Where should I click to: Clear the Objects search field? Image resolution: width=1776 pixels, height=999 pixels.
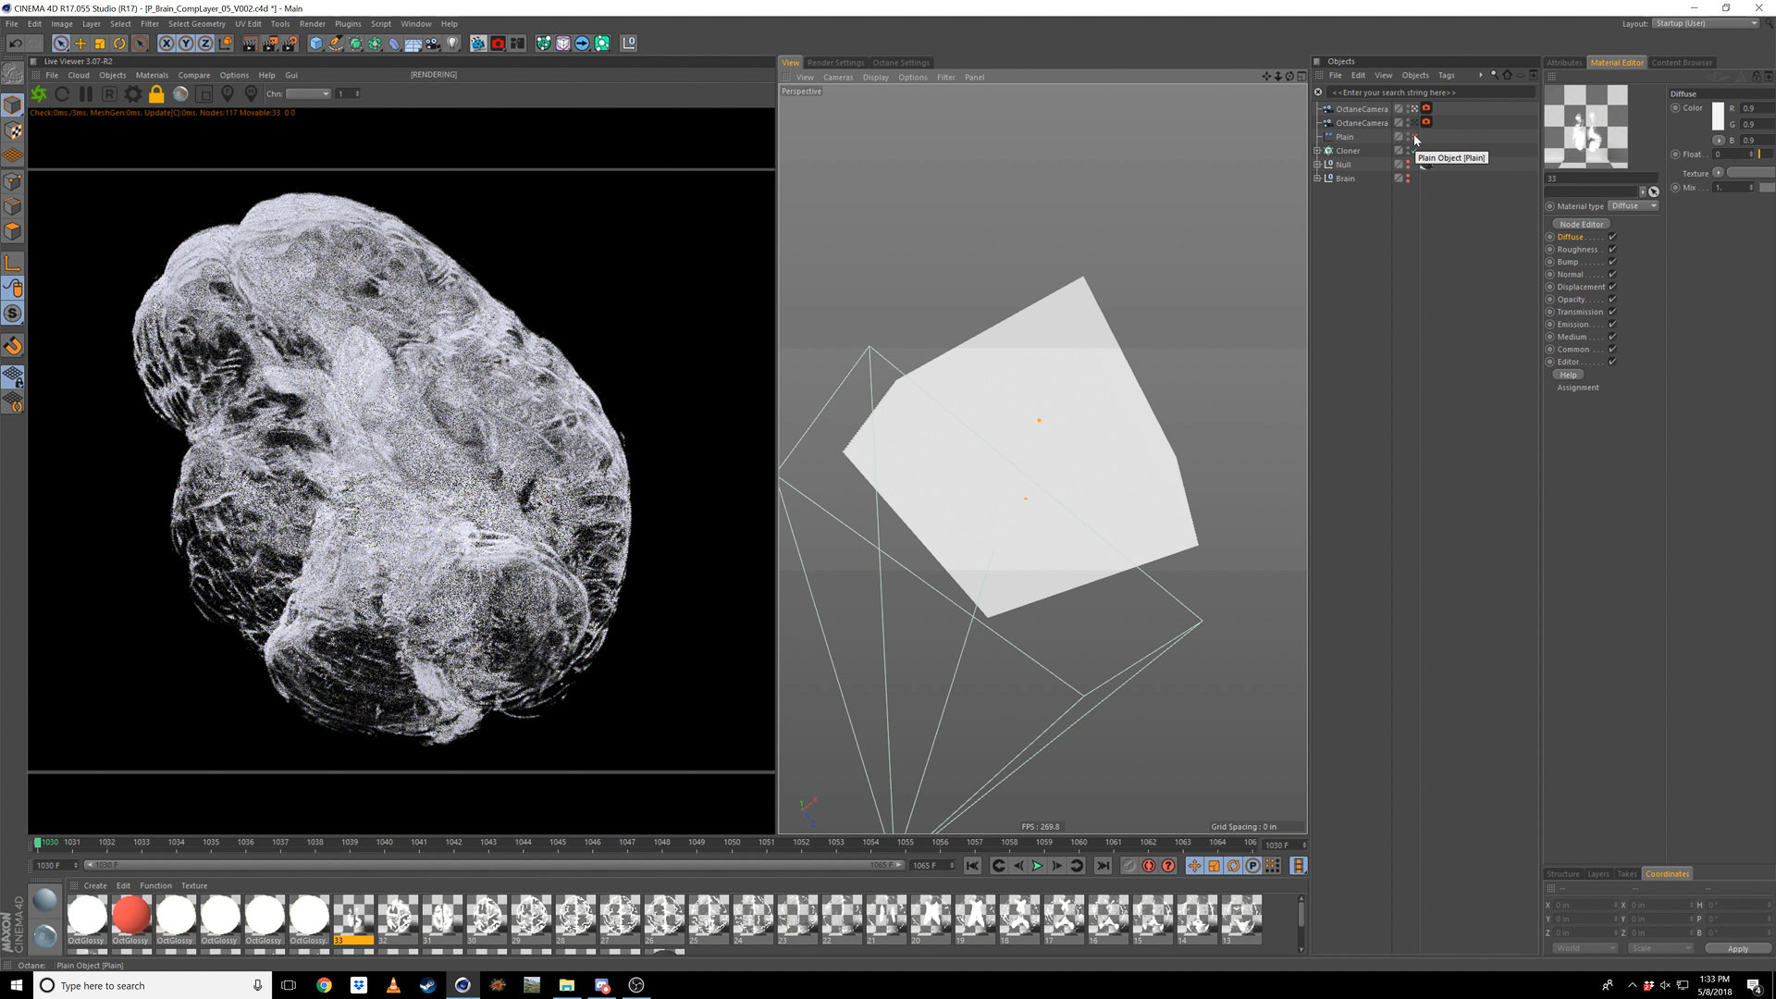click(x=1318, y=92)
